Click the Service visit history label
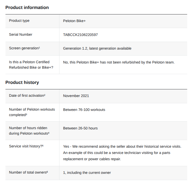This screenshot has width=191, height=182. (26, 146)
